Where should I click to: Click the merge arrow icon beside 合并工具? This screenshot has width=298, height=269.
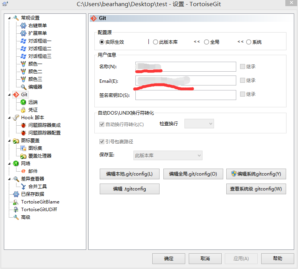(x=23, y=187)
